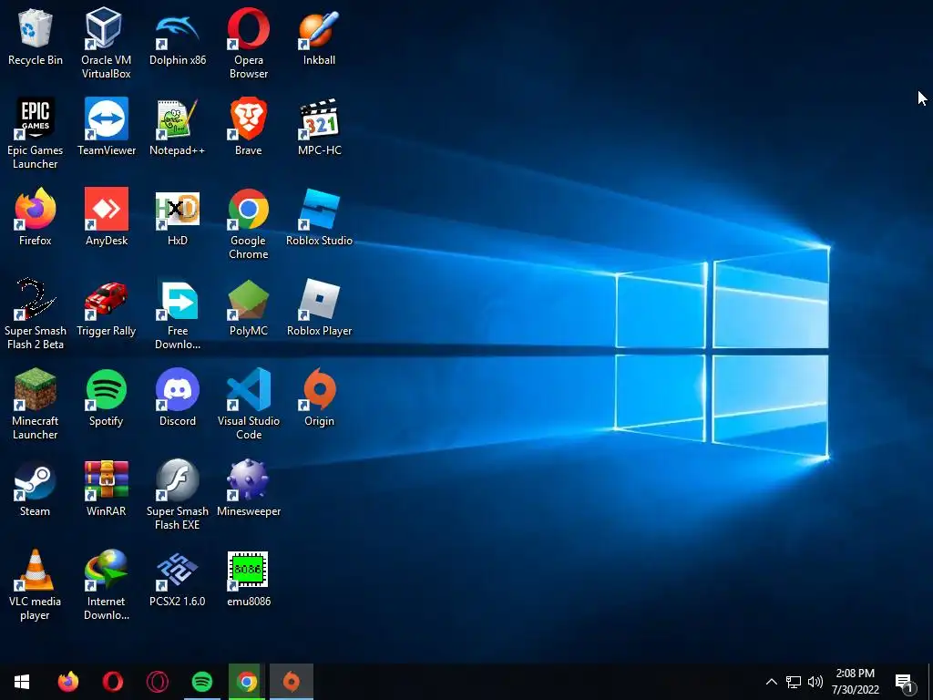Viewport: 933px width, 700px height.
Task: Click the emu8086 desktop icon
Action: [248, 579]
